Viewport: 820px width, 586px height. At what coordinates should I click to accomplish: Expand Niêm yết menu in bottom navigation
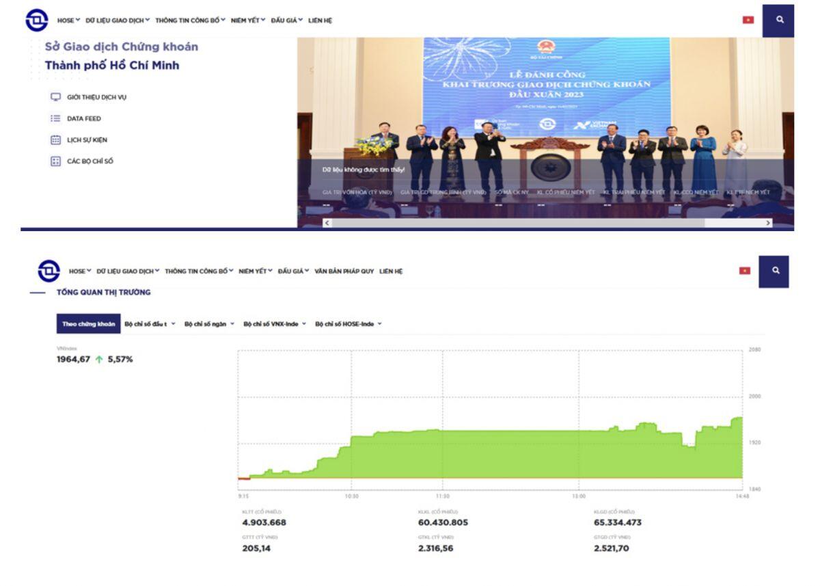pos(256,271)
